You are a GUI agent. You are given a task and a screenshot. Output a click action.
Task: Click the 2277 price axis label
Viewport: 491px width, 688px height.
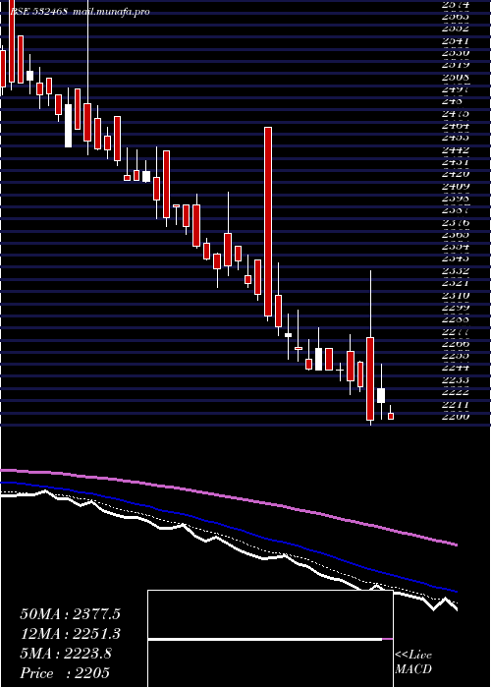pyautogui.click(x=456, y=332)
